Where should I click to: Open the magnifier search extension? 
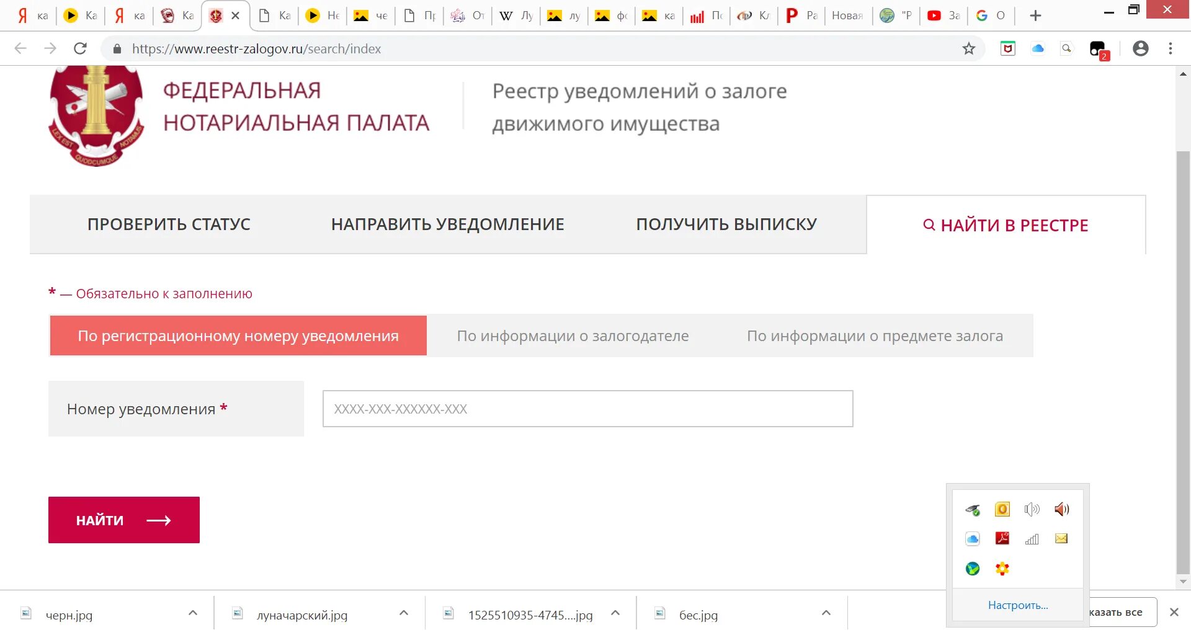click(1067, 48)
